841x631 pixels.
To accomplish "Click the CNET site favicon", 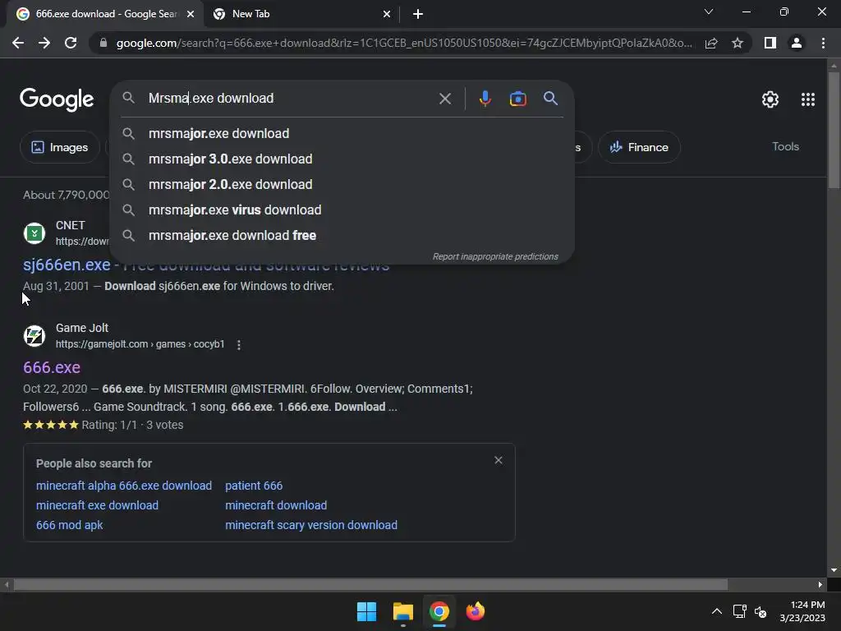I will 34,233.
